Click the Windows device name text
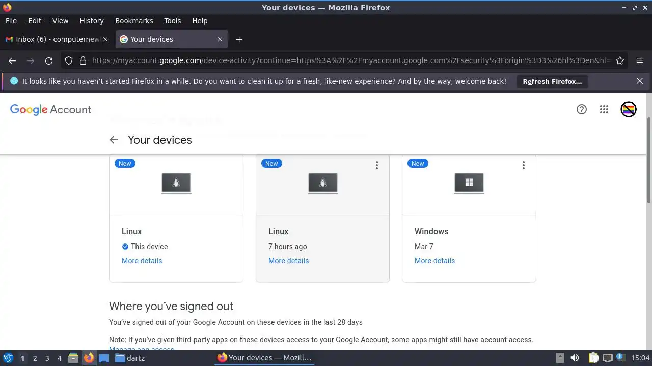This screenshot has width=652, height=366. [431, 231]
